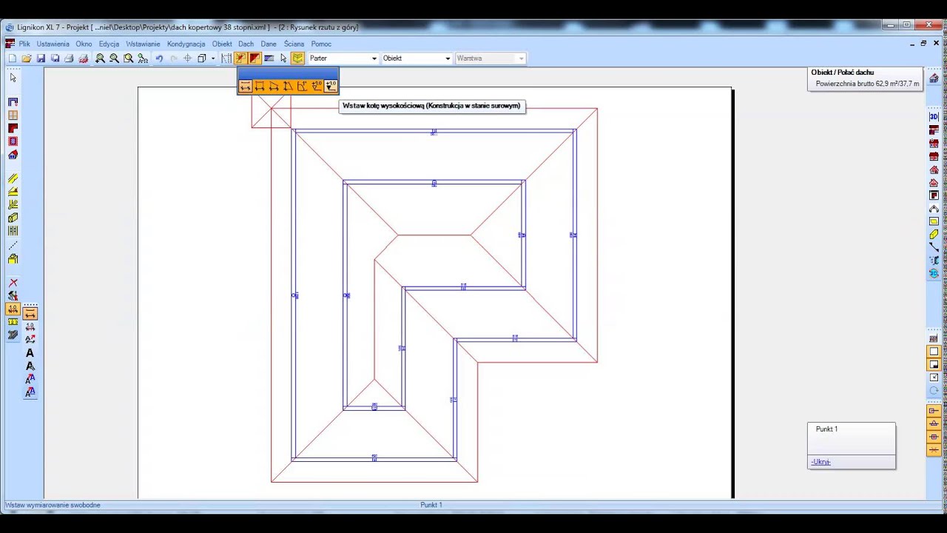Select the wall tool at the top of the left toolbar
Image resolution: width=947 pixels, height=533 pixels.
(x=13, y=102)
